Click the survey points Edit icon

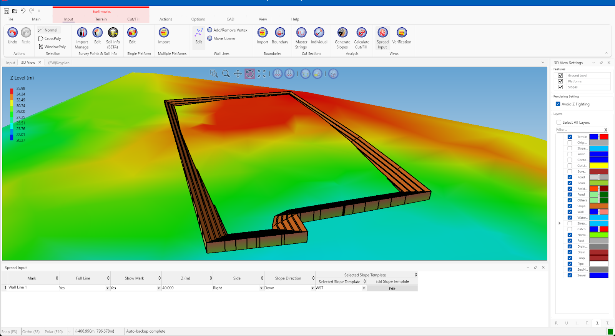coord(98,33)
